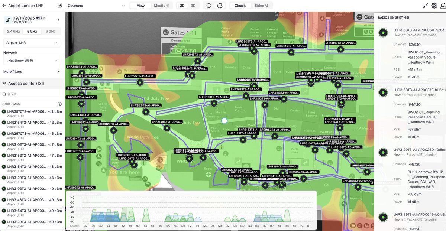The width and height of the screenshot is (446, 231).
Task: Open the Airport_LHR dropdown
Action: point(32,43)
